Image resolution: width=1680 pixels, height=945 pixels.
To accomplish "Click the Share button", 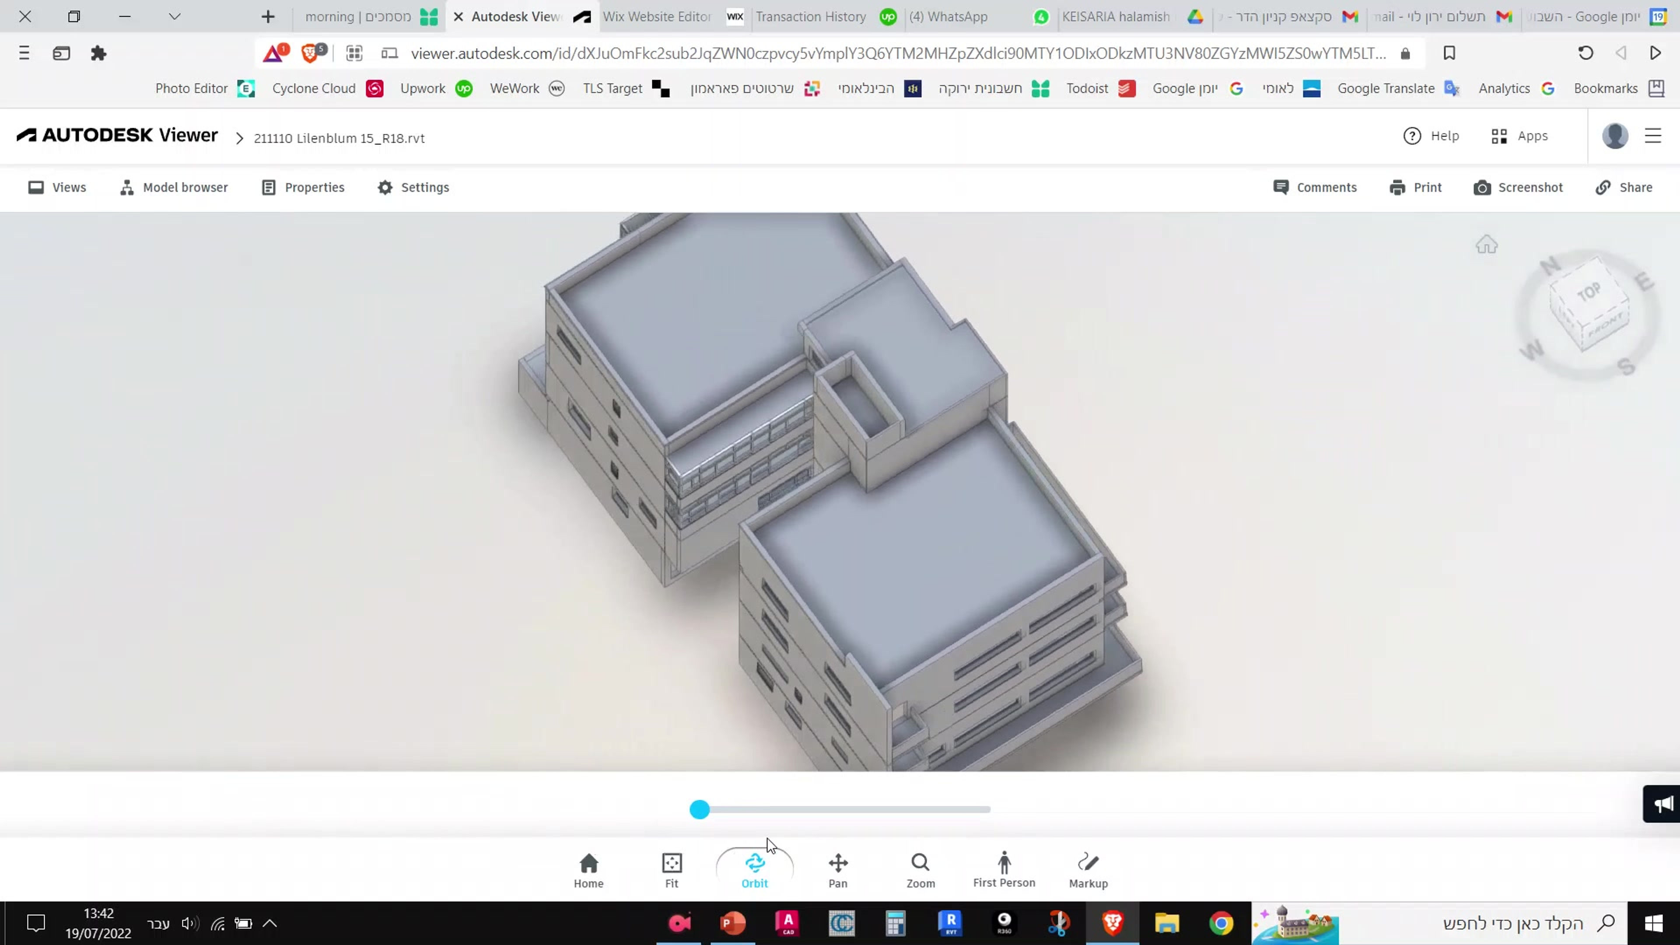I will [x=1623, y=187].
